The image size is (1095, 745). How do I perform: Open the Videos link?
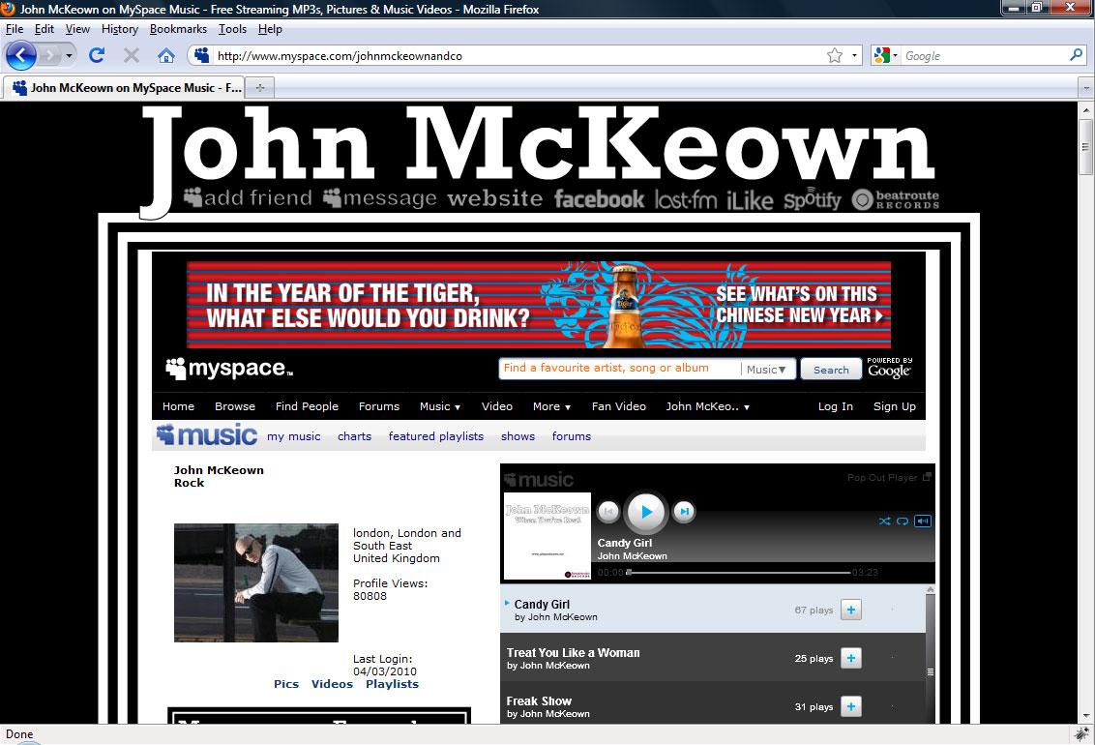(332, 683)
